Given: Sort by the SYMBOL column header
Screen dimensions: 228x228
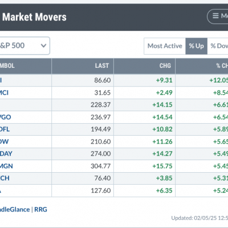Looking at the screenshot, I should click(x=26, y=66).
